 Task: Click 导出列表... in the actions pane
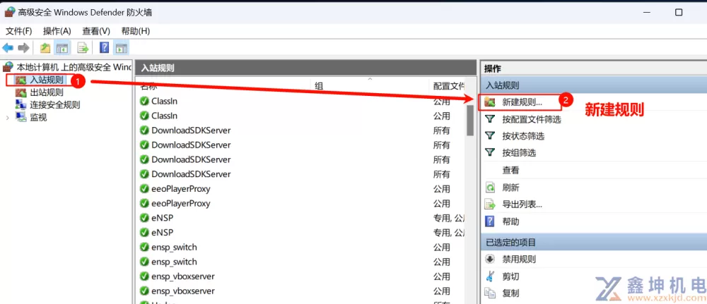click(x=522, y=205)
